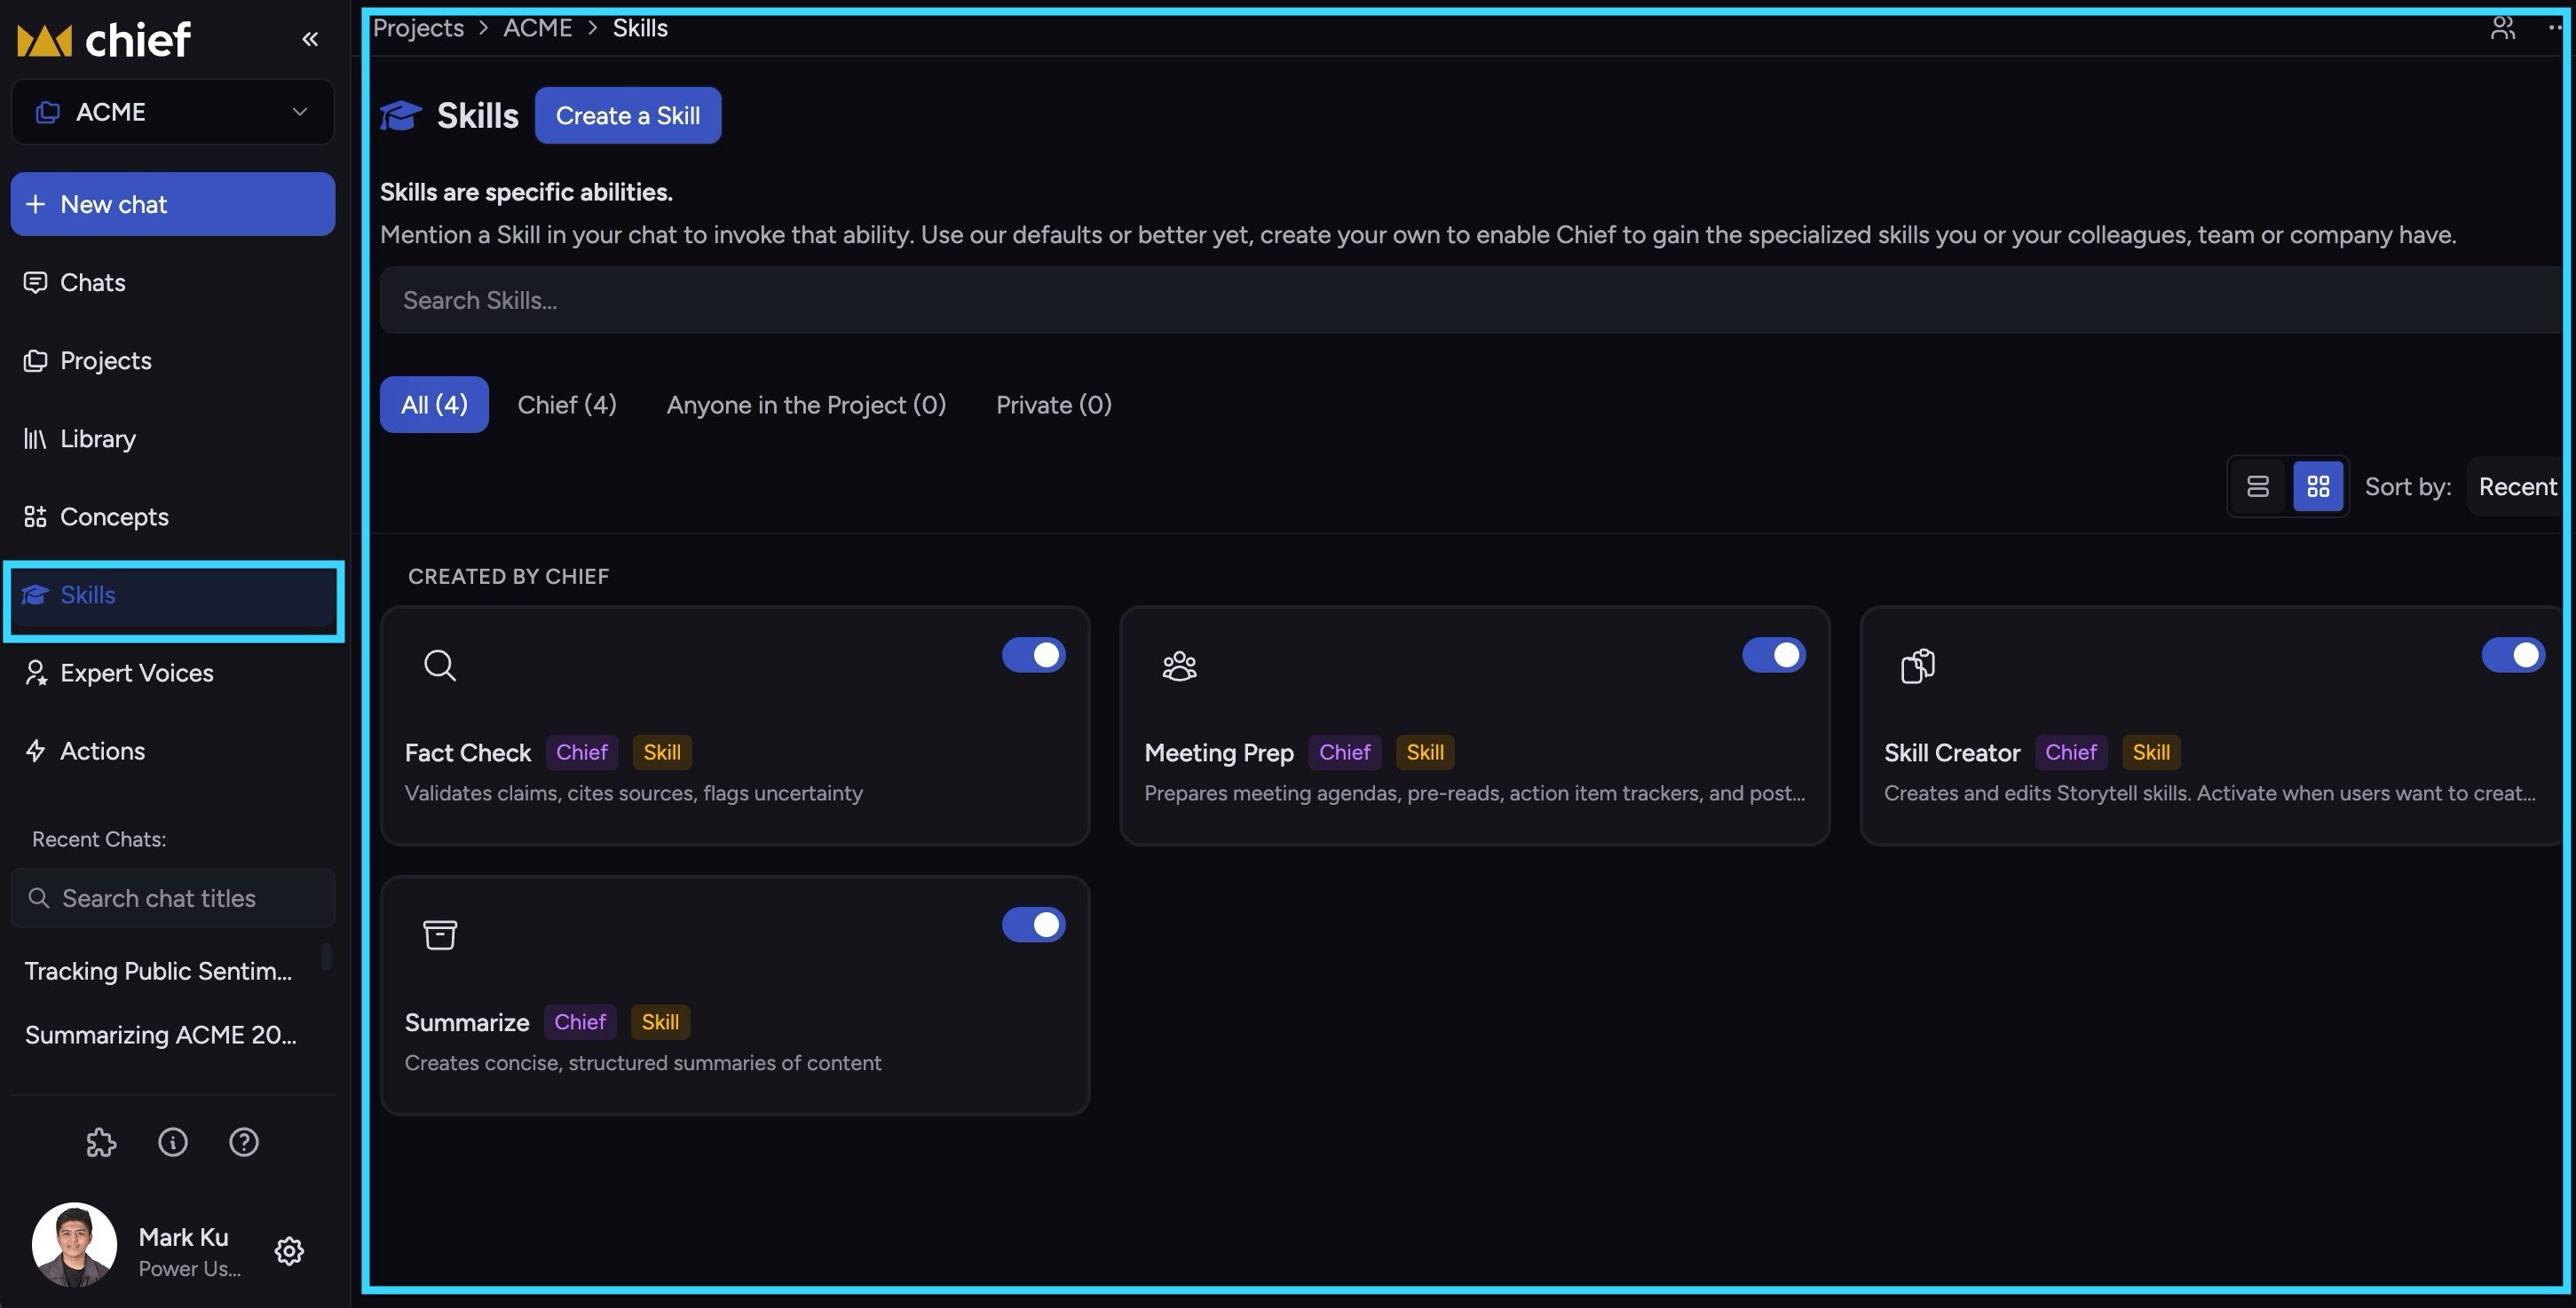Click the info circle icon
Screen dimensions: 2576x1308
coord(173,1142)
